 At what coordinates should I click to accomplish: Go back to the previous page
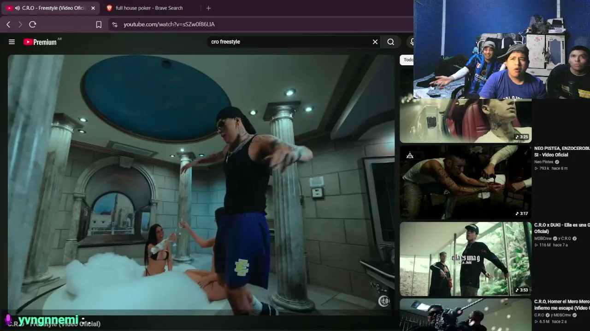[8, 24]
